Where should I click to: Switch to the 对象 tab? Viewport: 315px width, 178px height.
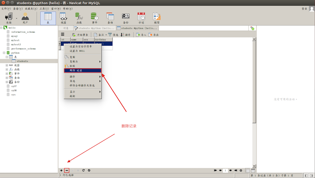coord(66,28)
